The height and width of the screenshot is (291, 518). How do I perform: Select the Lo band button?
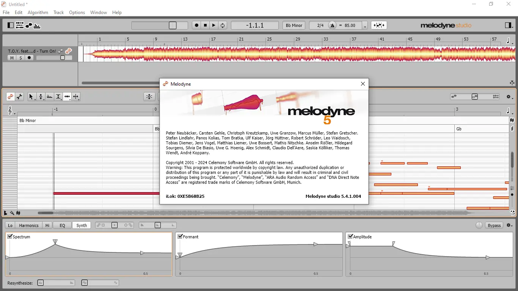[10, 225]
